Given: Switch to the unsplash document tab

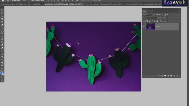Looking at the screenshot, I should [144, 4].
